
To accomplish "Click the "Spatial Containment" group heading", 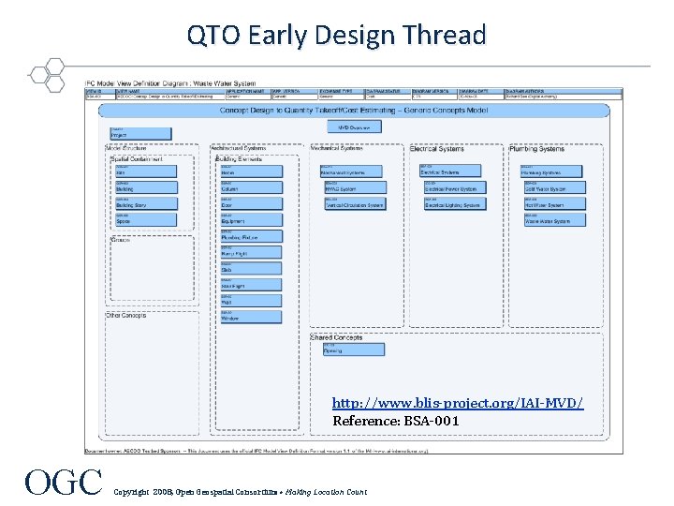I will tap(137, 159).
